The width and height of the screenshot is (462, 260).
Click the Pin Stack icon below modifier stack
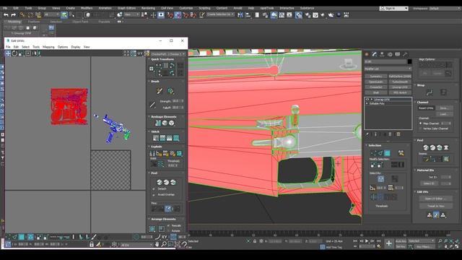click(x=367, y=134)
